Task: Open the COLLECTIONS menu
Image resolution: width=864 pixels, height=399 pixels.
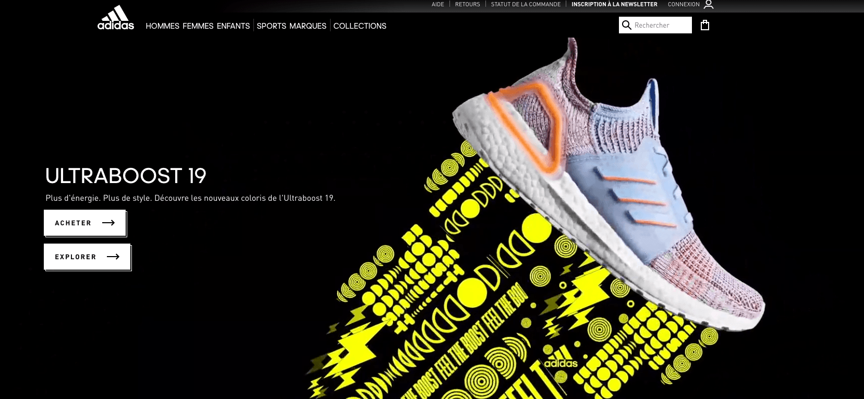Action: click(360, 26)
